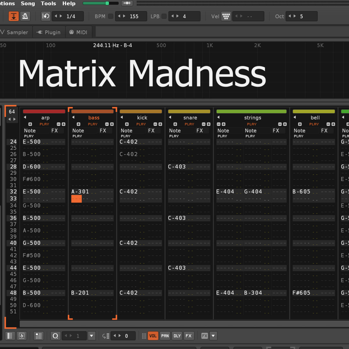Open the dropdown beside the greyed FX button
Screen dimensions: 349x349
coord(213,336)
